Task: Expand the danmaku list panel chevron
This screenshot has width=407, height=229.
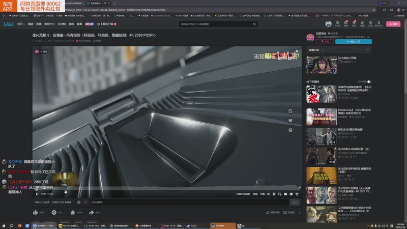Action: (x=368, y=50)
